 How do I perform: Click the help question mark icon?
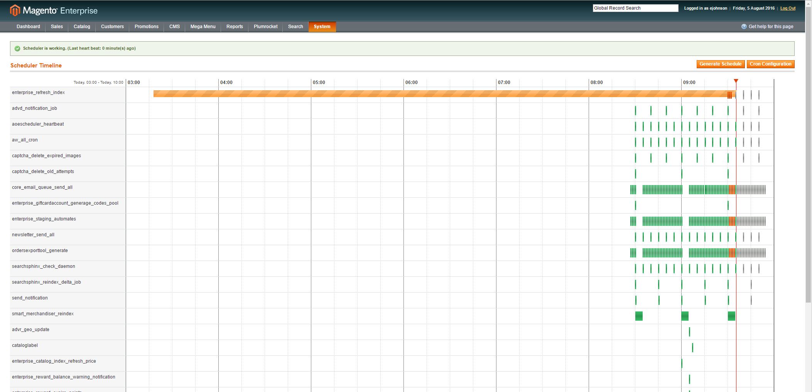(x=744, y=27)
